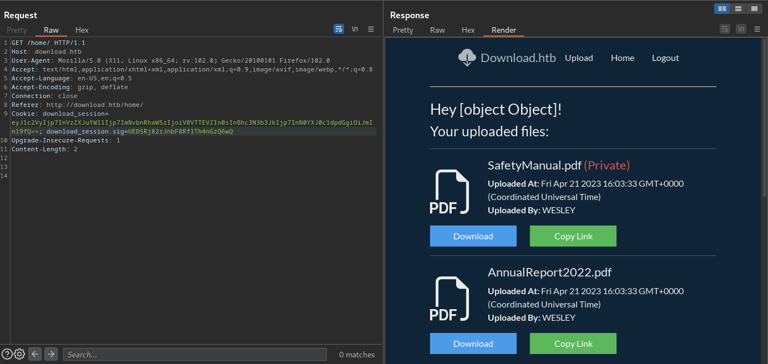Go to previous search match arrow
This screenshot has width=768, height=364.
(35, 354)
